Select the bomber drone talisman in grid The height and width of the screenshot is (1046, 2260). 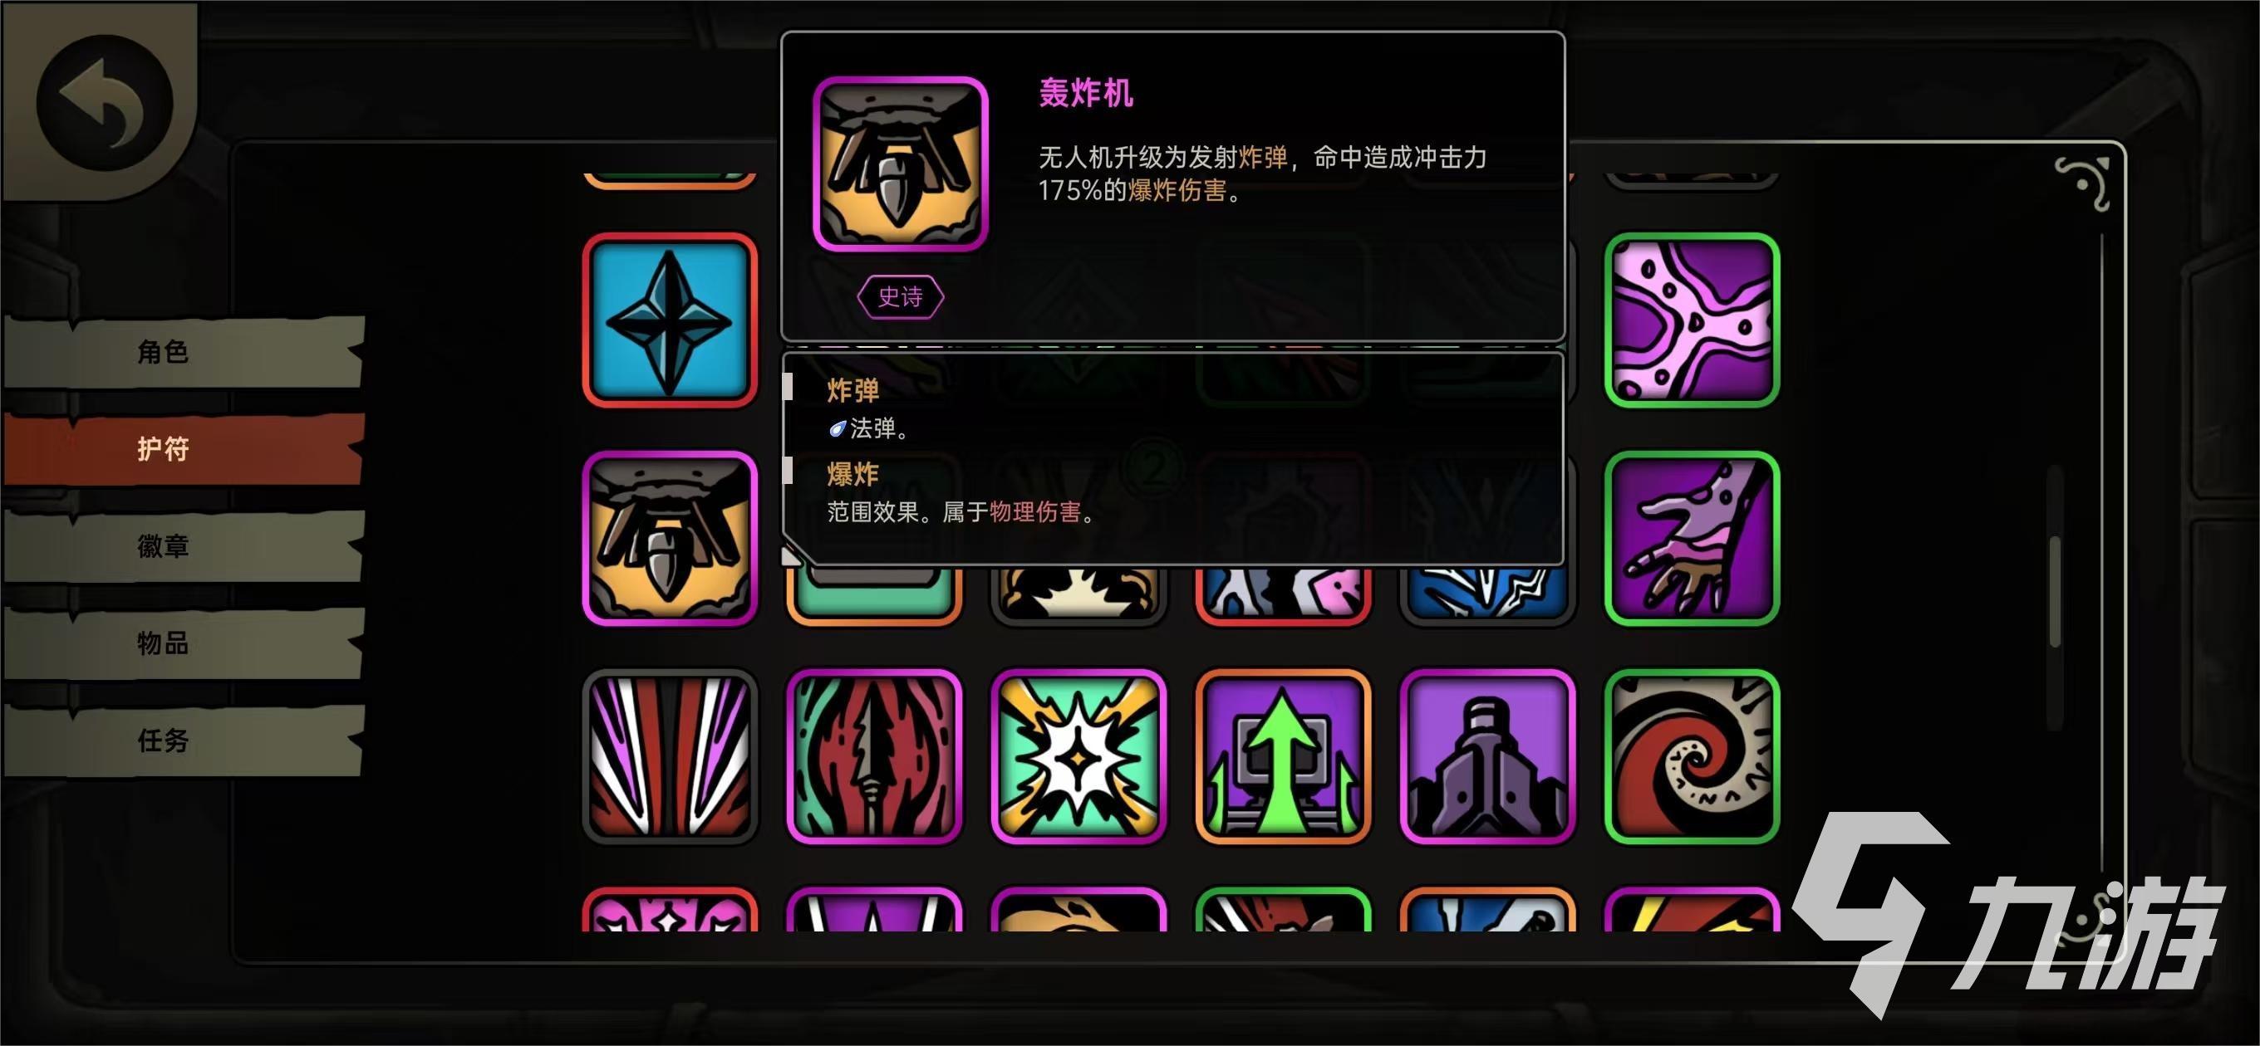(670, 538)
